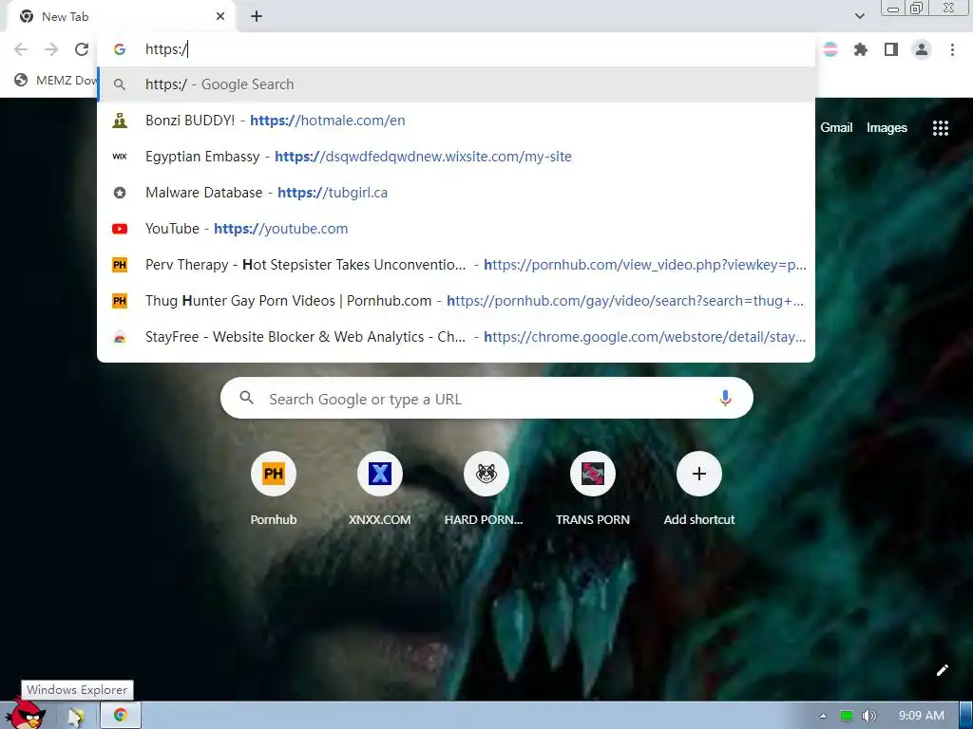
Task: Select the StayFree Website Blocker suggestion
Action: tap(456, 337)
